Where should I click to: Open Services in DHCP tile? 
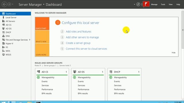(118, 85)
